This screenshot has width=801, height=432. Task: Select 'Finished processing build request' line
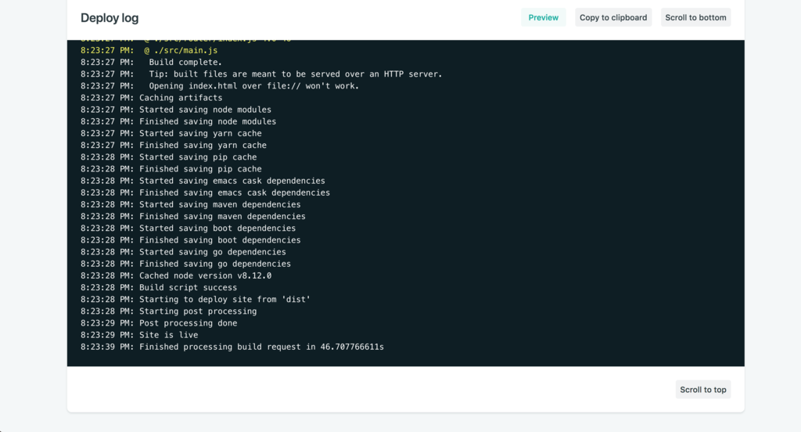232,347
